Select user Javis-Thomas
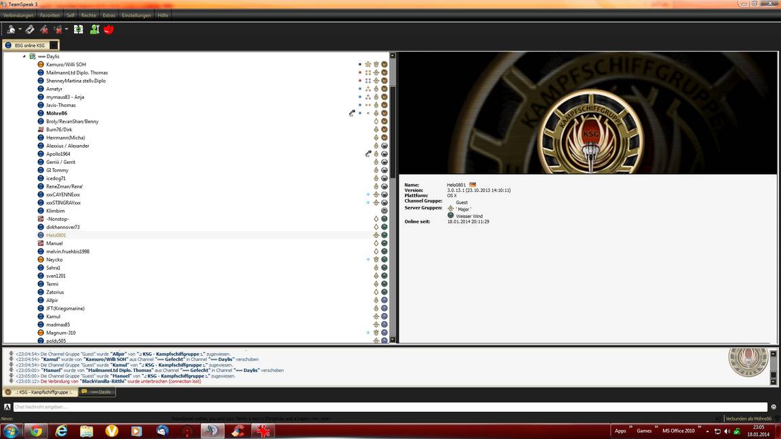The height and width of the screenshot is (439, 781). coord(61,105)
